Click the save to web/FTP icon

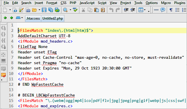click(57, 10)
